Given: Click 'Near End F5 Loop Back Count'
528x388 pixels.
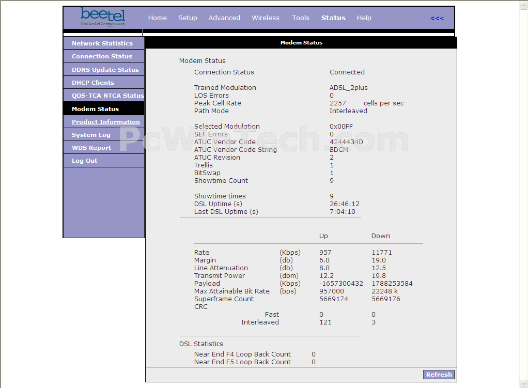Looking at the screenshot, I should click(242, 362).
